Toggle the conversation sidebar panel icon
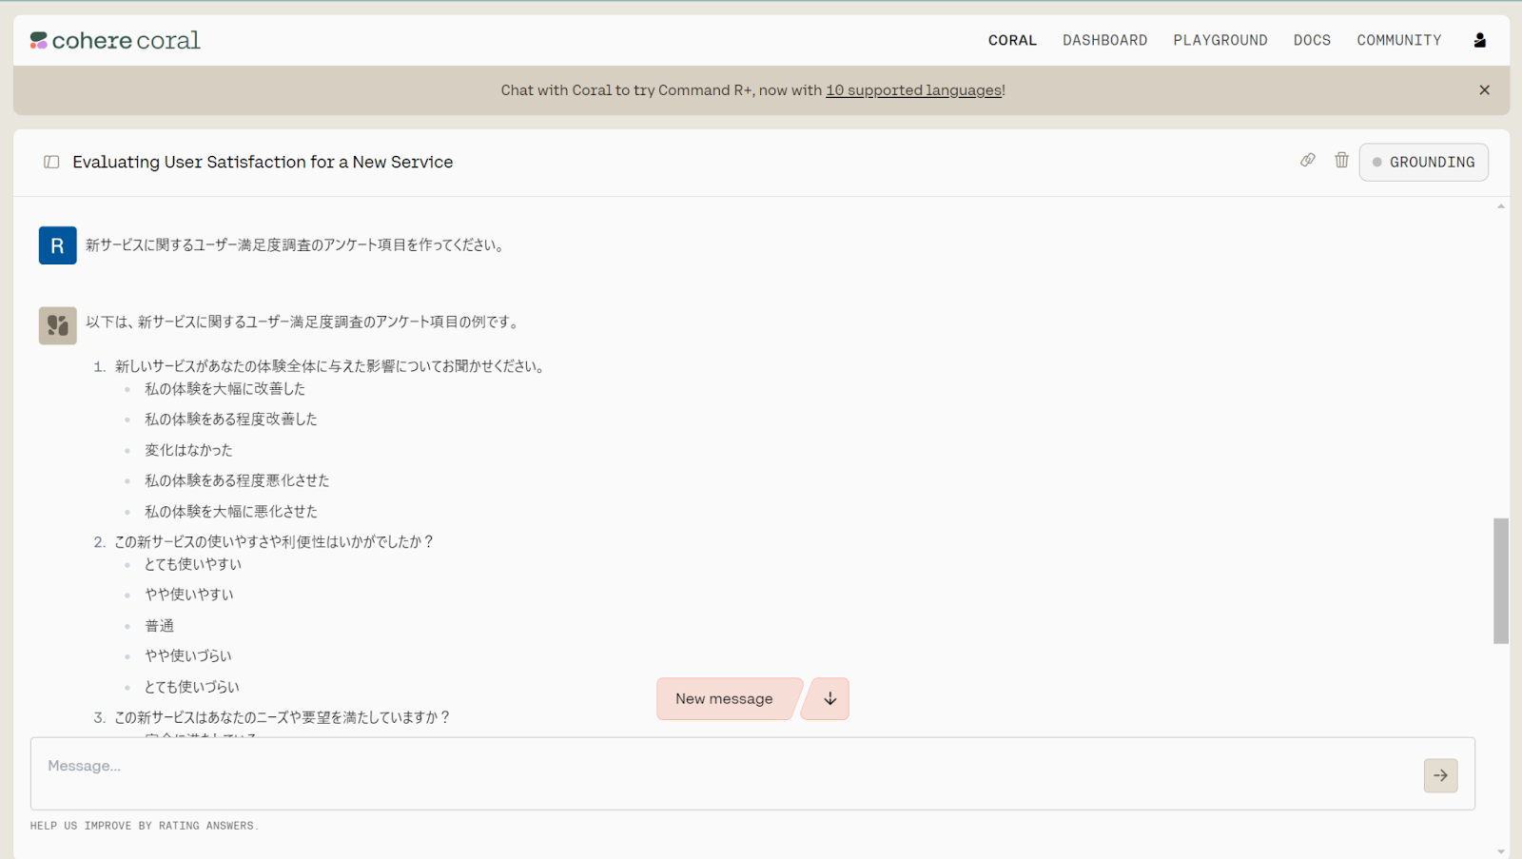This screenshot has height=859, width=1522. pyautogui.click(x=51, y=163)
